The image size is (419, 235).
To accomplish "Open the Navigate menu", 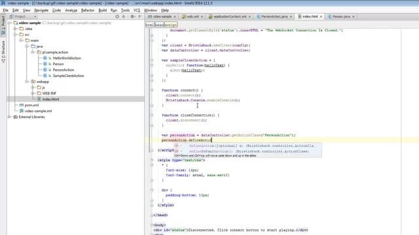I will click(x=41, y=10).
